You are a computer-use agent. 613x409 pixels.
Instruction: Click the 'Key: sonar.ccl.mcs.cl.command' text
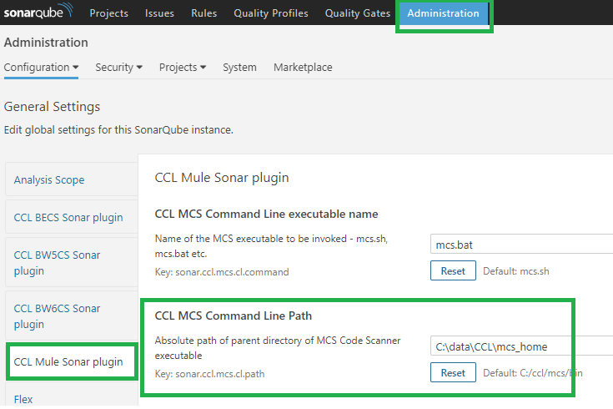pyautogui.click(x=222, y=272)
